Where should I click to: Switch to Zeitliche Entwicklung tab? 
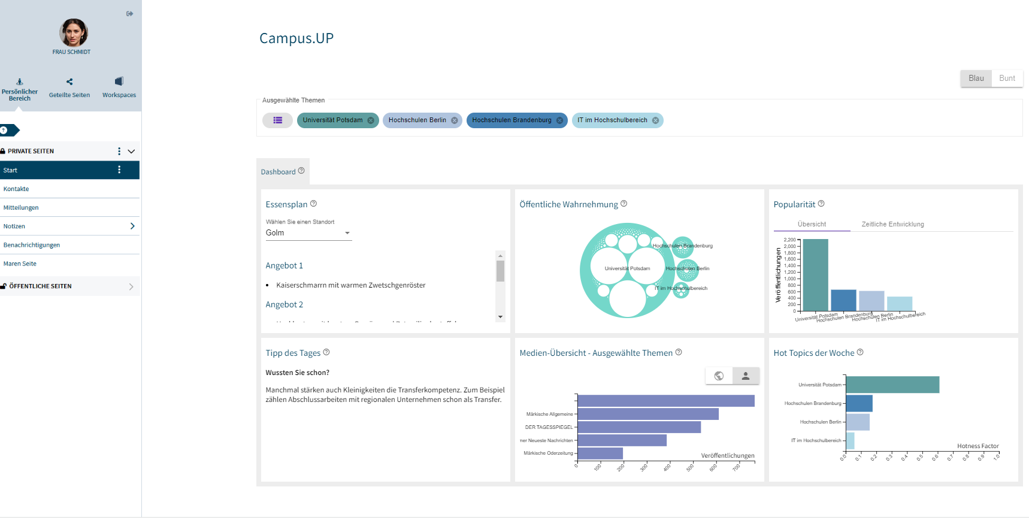892,224
